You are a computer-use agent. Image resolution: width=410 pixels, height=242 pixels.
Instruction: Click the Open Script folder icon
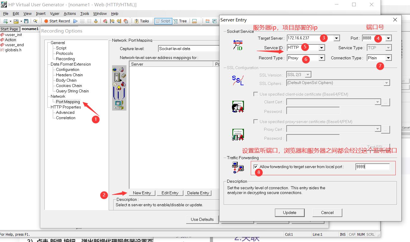[16, 21]
